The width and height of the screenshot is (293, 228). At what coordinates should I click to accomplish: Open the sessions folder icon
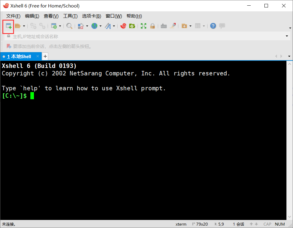pos(18,26)
